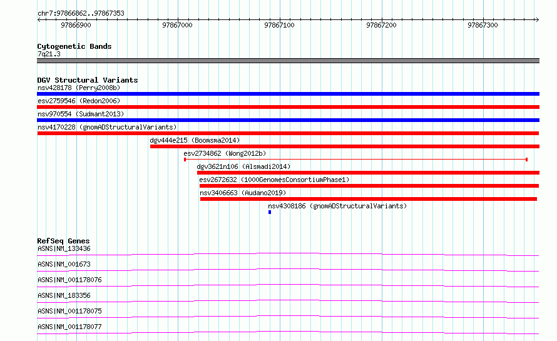The height and width of the screenshot is (341, 557).
Task: Select the red esv2759546 variant bar
Action: [288, 107]
